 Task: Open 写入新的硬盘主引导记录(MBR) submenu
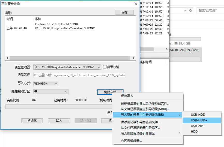point(148,115)
